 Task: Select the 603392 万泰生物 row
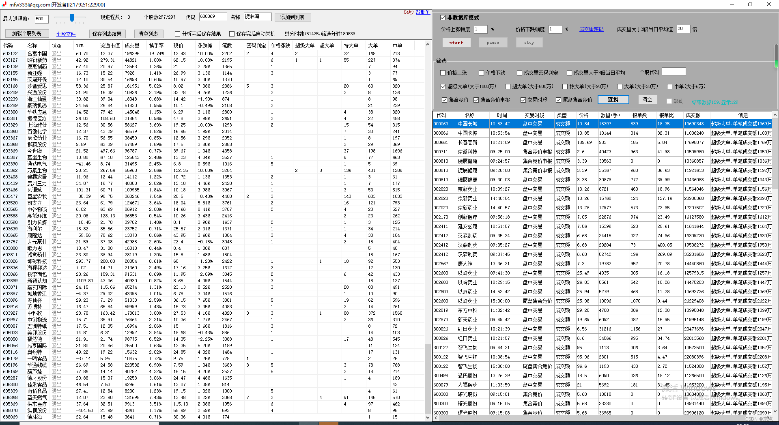tap(213, 170)
